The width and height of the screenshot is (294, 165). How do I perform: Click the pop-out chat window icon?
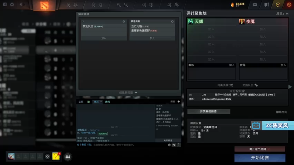click(x=174, y=145)
